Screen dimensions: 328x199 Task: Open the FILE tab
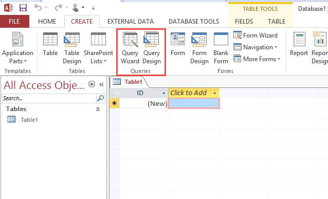click(14, 22)
